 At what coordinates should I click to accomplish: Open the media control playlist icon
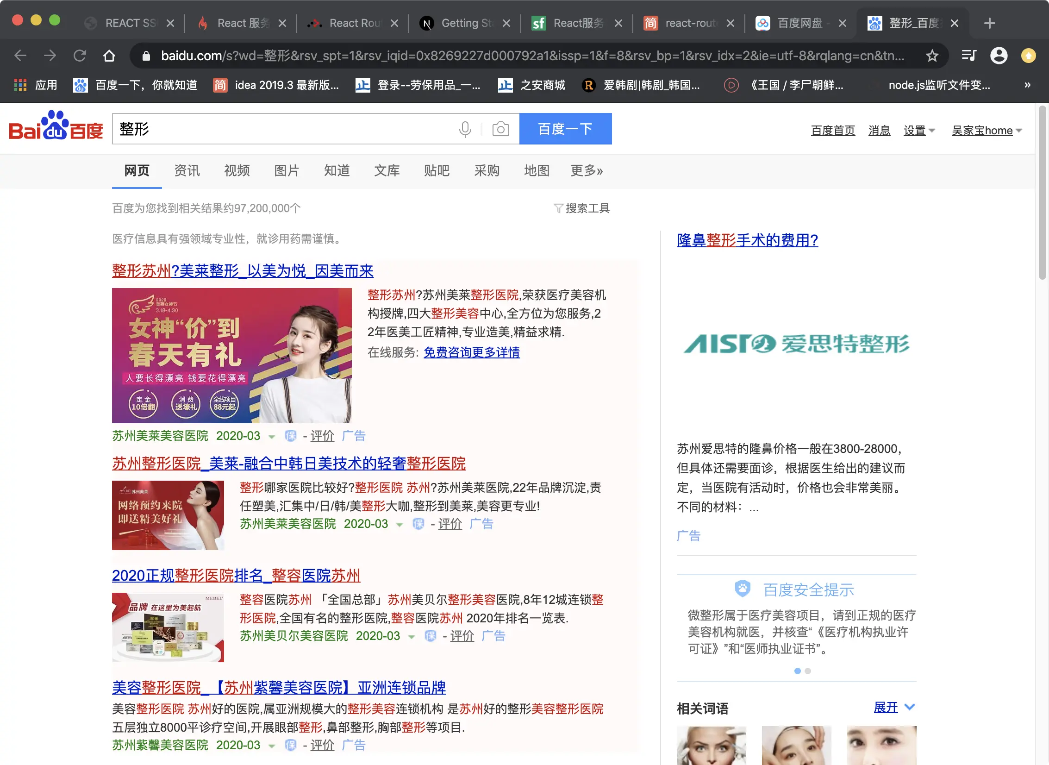pyautogui.click(x=969, y=56)
